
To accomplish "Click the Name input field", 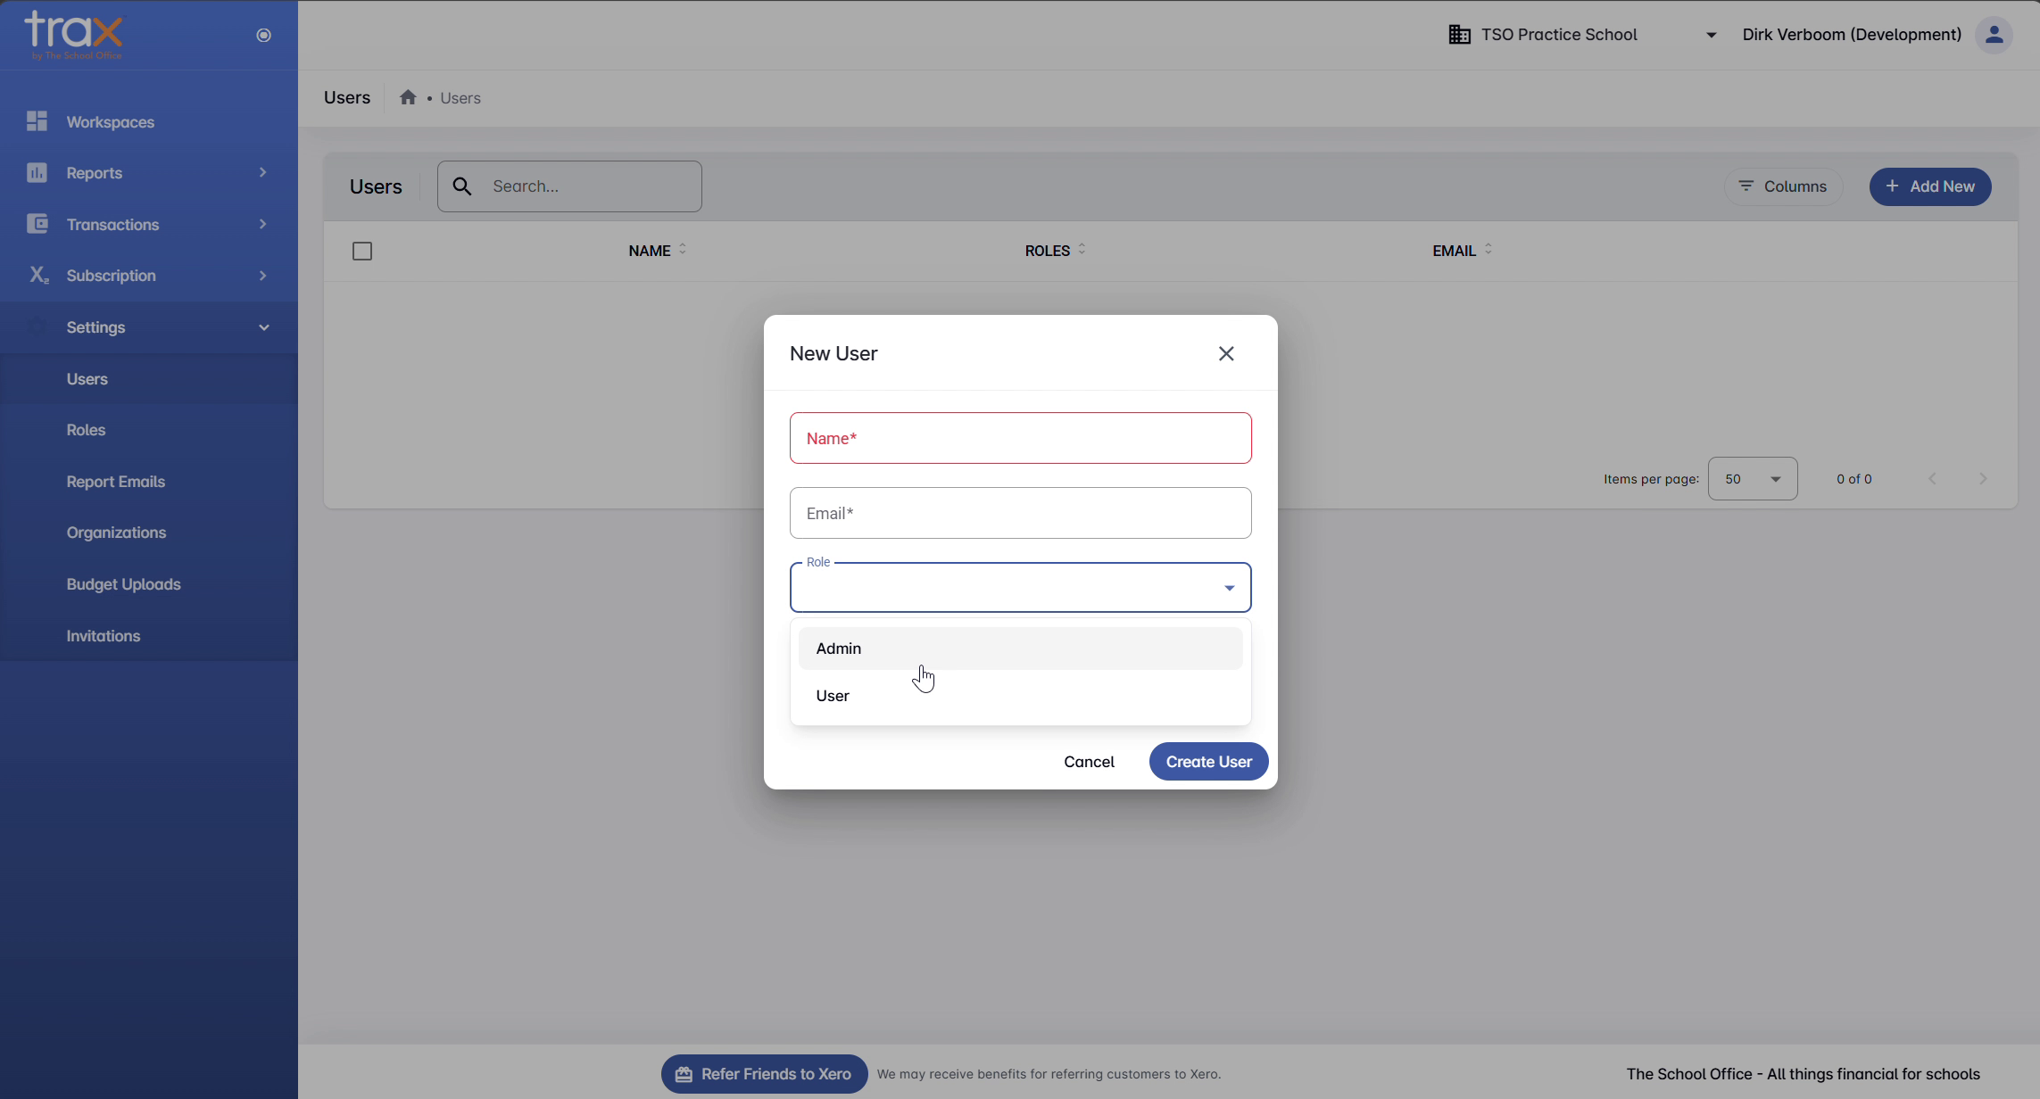I will pyautogui.click(x=1021, y=438).
